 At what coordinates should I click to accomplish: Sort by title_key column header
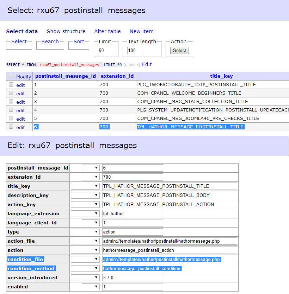pyautogui.click(x=221, y=76)
